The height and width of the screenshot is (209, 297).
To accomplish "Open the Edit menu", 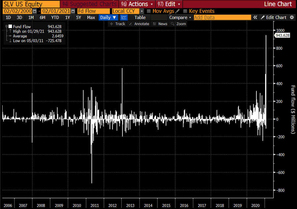I will point(169,4).
